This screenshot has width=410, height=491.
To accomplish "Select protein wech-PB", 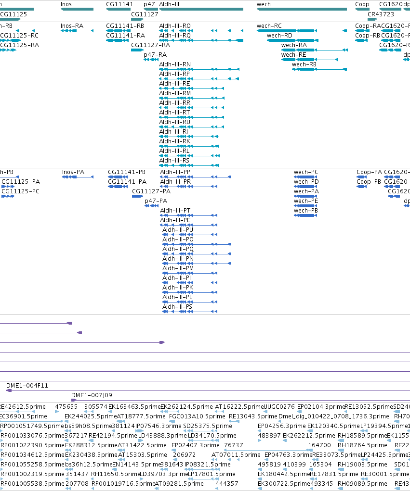I will [305, 211].
